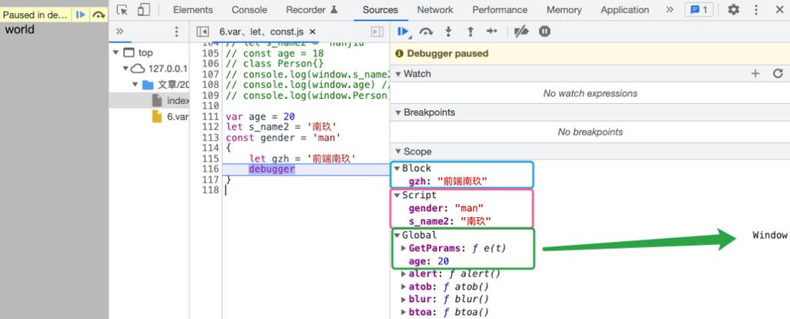The height and width of the screenshot is (319, 790).
Task: Expand the atob function entry
Action: click(x=403, y=287)
